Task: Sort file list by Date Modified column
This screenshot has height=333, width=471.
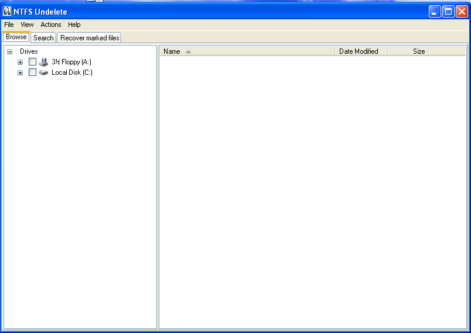Action: pos(361,51)
